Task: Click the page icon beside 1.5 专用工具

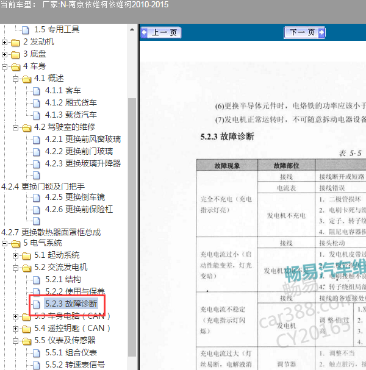Action: [26, 30]
